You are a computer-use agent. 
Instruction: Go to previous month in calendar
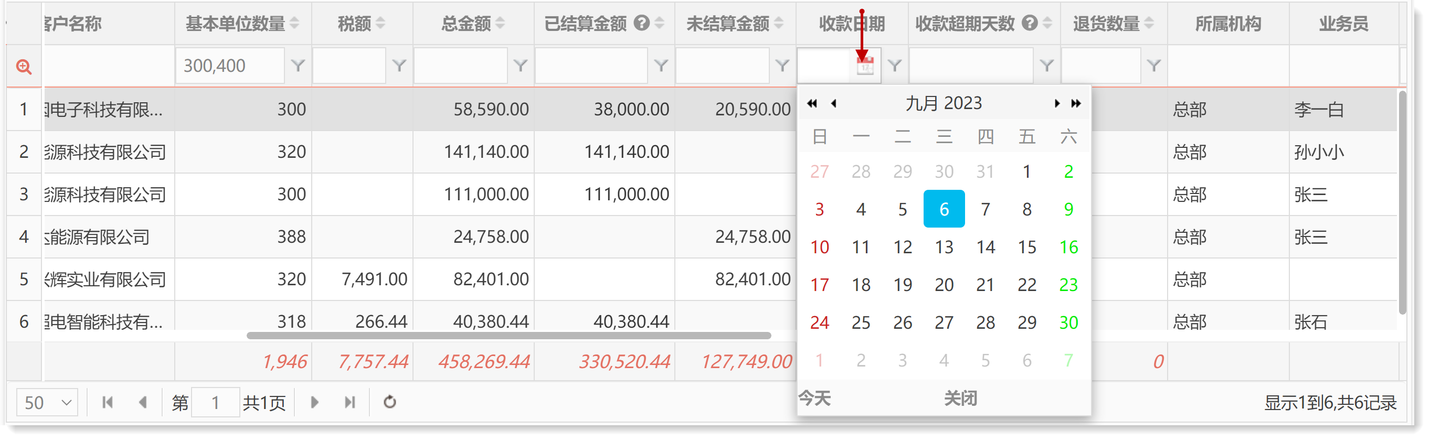(834, 103)
